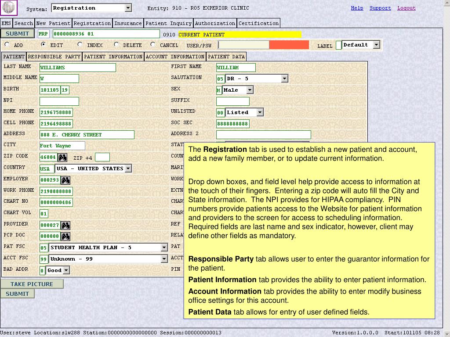Viewport: 450px width, 337px height.
Task: Switch to RESPONSIBLE PARTY sub-tab
Action: point(54,57)
